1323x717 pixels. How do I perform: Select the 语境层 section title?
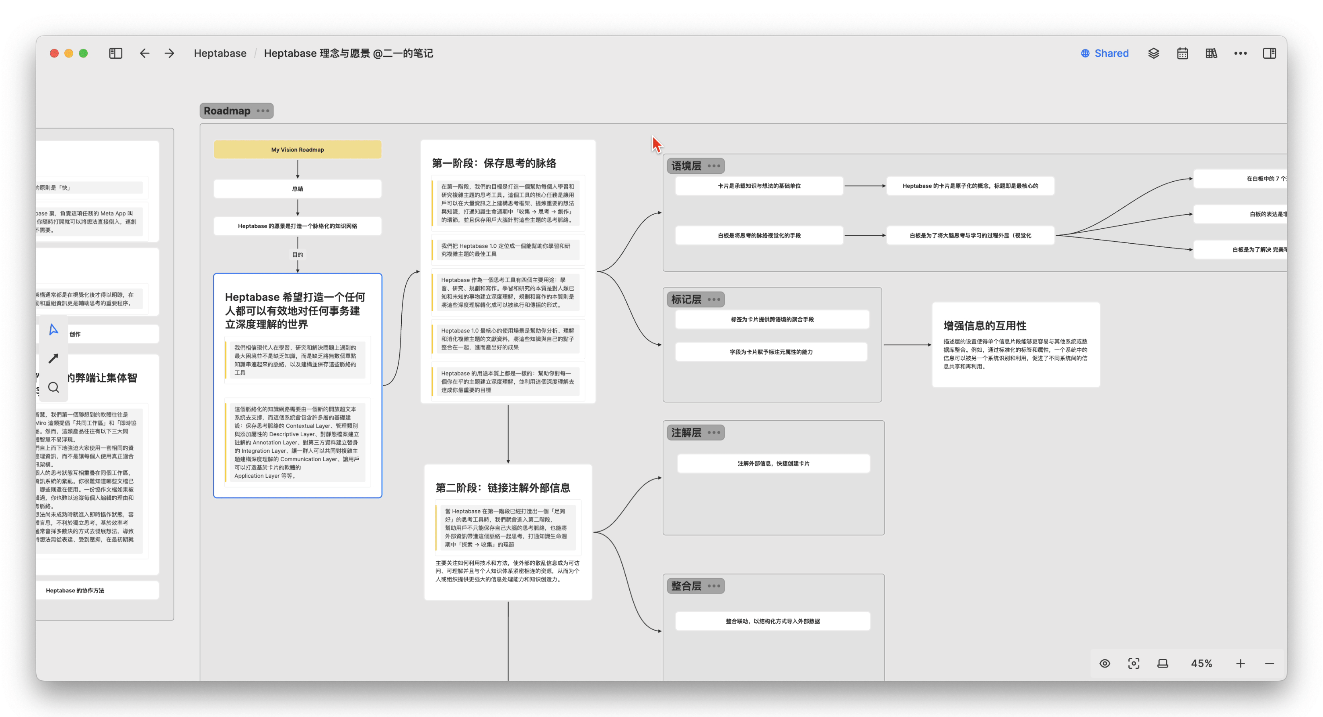coord(686,166)
